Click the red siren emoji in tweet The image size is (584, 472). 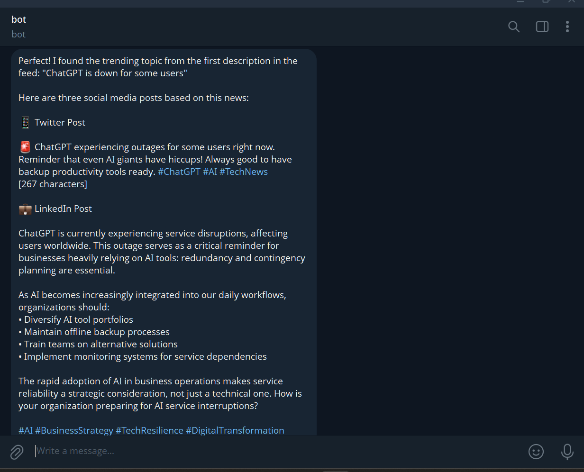tap(25, 147)
